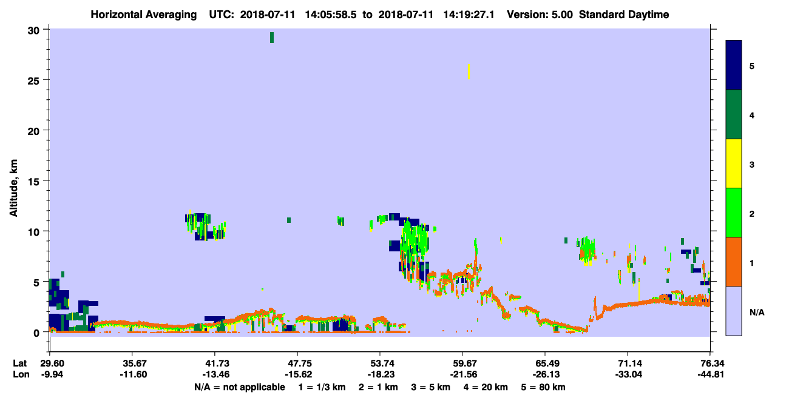This screenshot has height=404, width=789.
Task: Click the longitude value '-33.04'
Action: 628,375
